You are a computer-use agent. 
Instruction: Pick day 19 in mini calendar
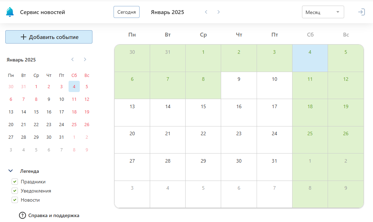coord(87,112)
